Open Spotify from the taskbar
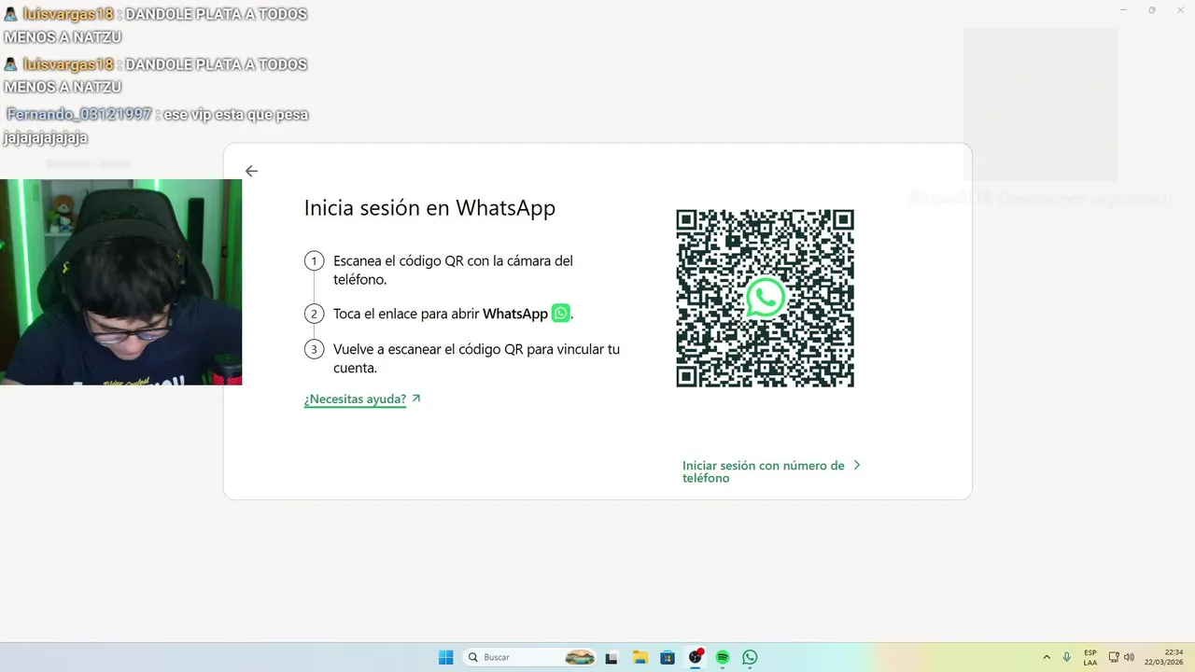 [723, 657]
